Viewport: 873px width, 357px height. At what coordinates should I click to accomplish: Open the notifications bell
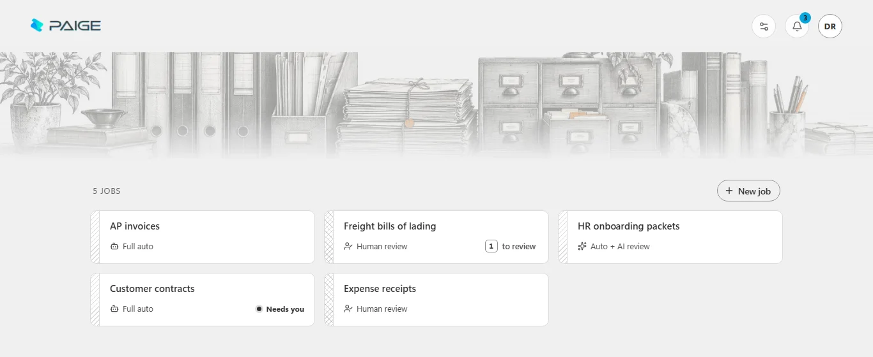[797, 26]
